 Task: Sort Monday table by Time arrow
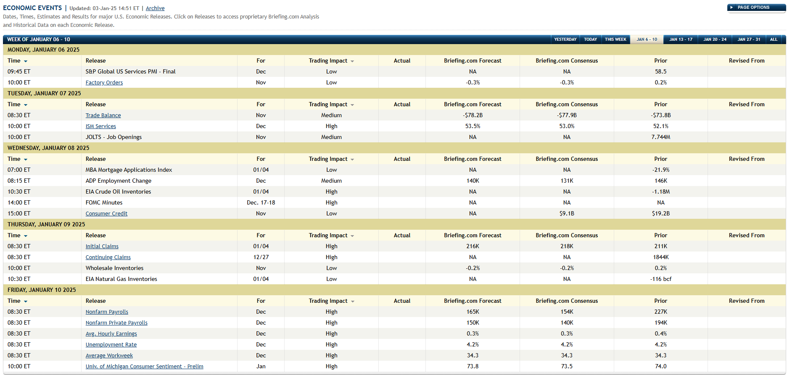(x=26, y=61)
